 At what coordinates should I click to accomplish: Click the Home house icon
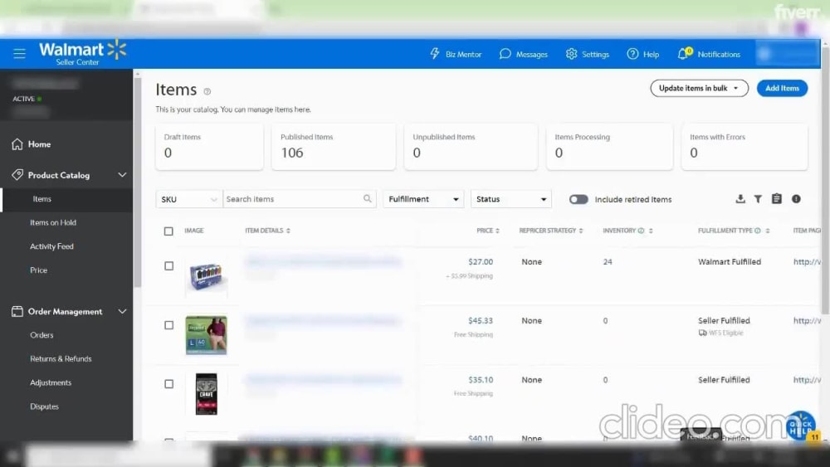17,144
